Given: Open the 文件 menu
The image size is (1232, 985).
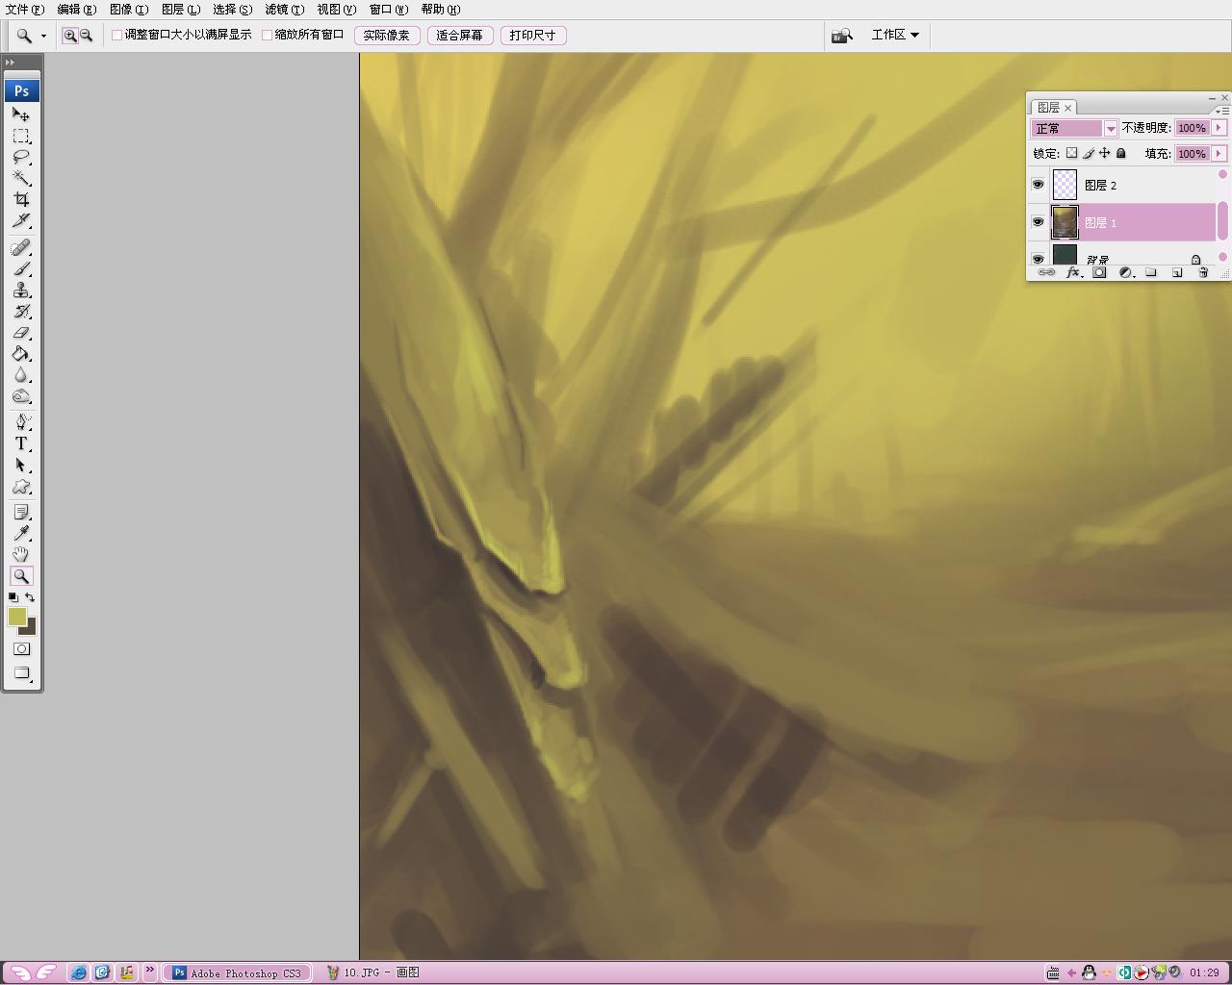Looking at the screenshot, I should pyautogui.click(x=25, y=10).
